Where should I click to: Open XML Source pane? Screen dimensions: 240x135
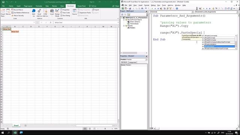click(75, 12)
